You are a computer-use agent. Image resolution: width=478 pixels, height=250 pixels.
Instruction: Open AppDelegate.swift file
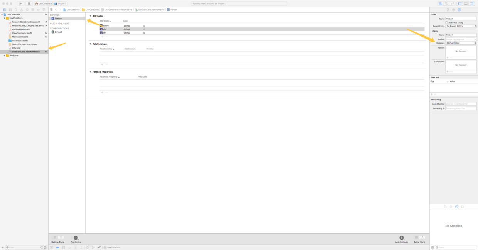(x=21, y=29)
